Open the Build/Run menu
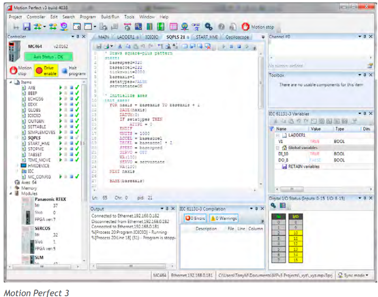 point(110,17)
